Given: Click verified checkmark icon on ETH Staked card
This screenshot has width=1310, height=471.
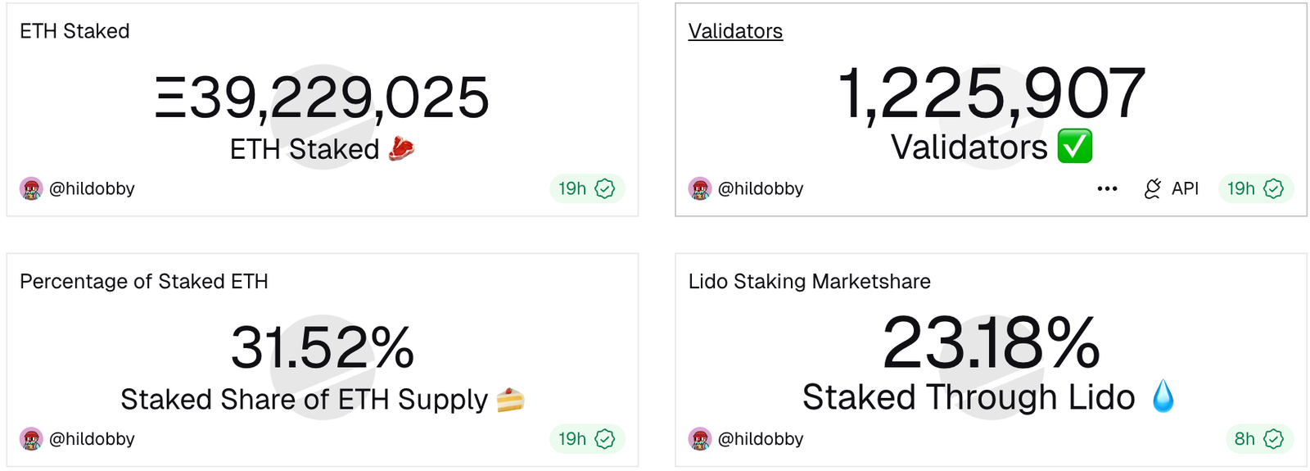Looking at the screenshot, I should (605, 188).
